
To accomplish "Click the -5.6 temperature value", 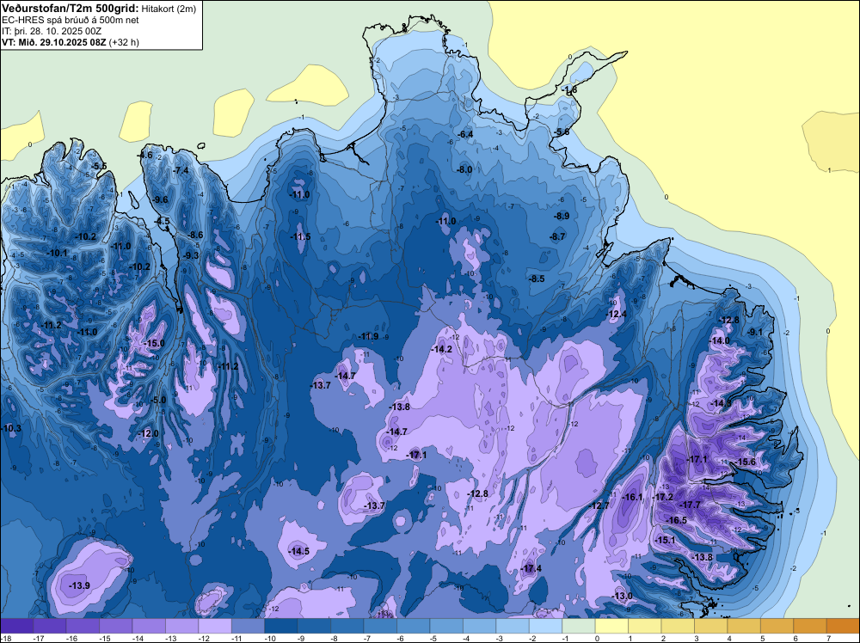I will click(x=562, y=132).
